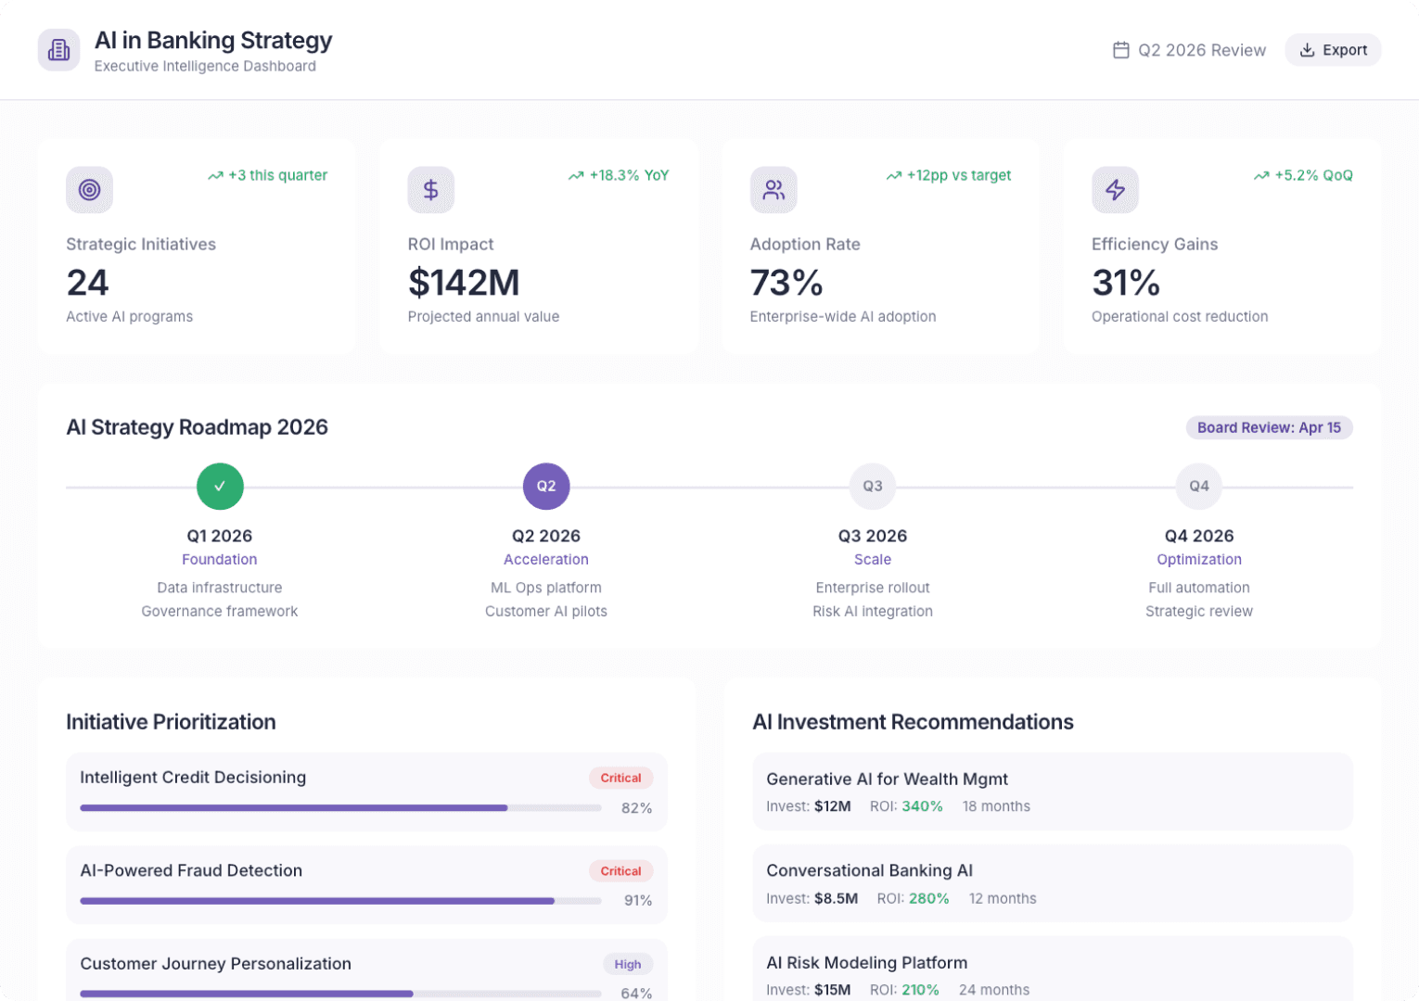Switch to the Q2 2026 Review view

1188,49
